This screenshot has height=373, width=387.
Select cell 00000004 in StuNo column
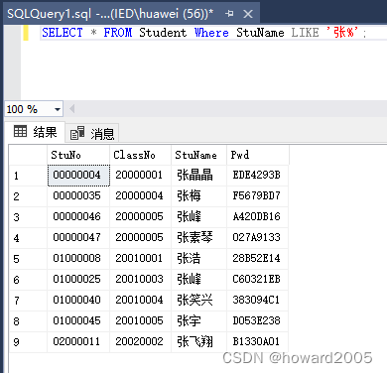point(78,176)
